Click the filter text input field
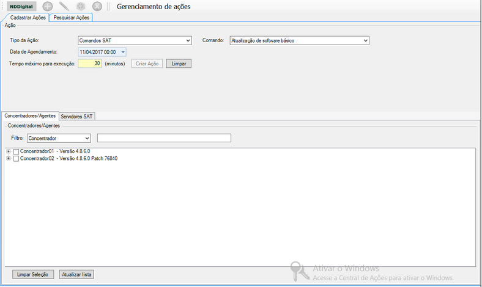Screen dimensions: 482x287 [164, 138]
